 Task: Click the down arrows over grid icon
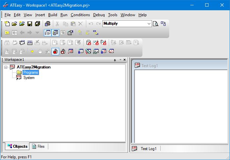(x=30, y=43)
